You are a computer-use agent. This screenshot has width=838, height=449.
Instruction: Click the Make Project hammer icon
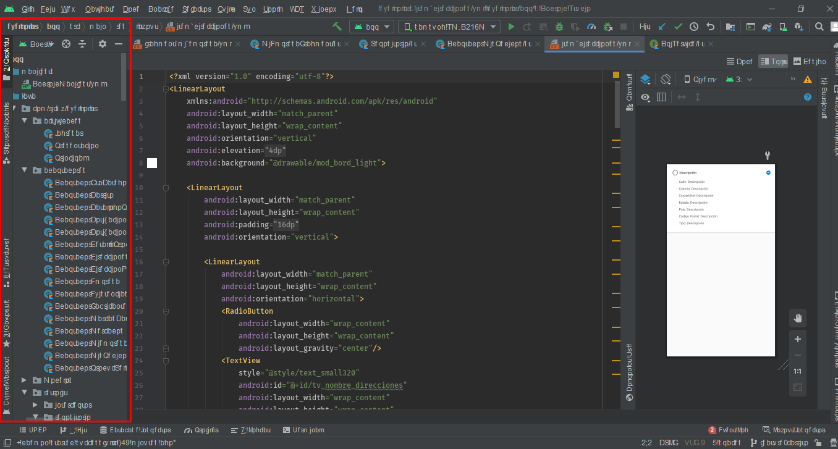point(337,27)
